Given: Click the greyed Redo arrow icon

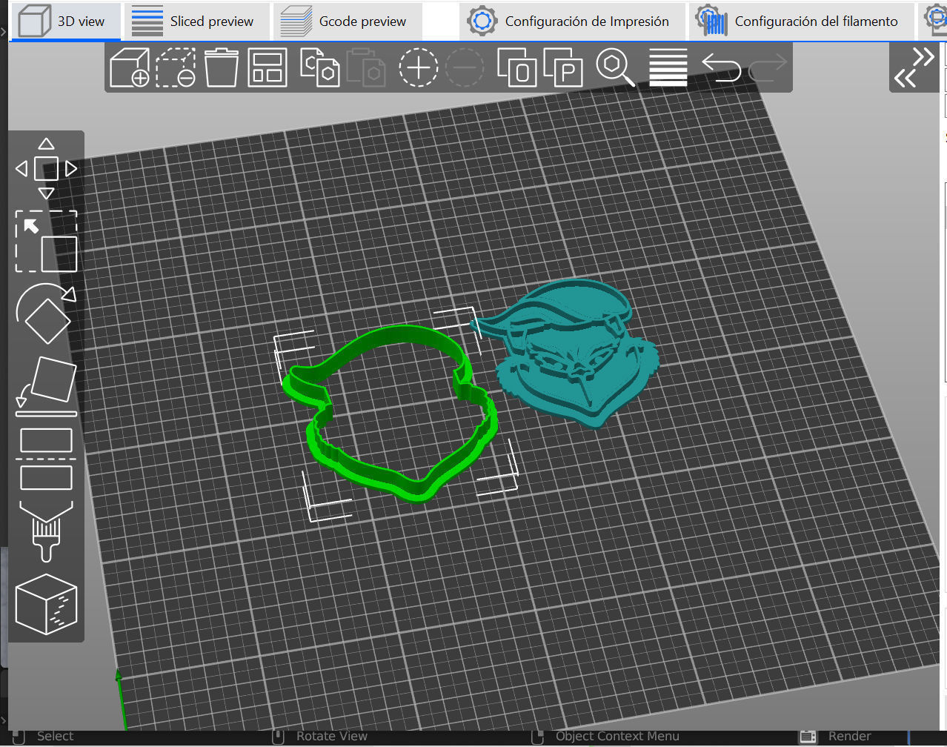Looking at the screenshot, I should 768,67.
